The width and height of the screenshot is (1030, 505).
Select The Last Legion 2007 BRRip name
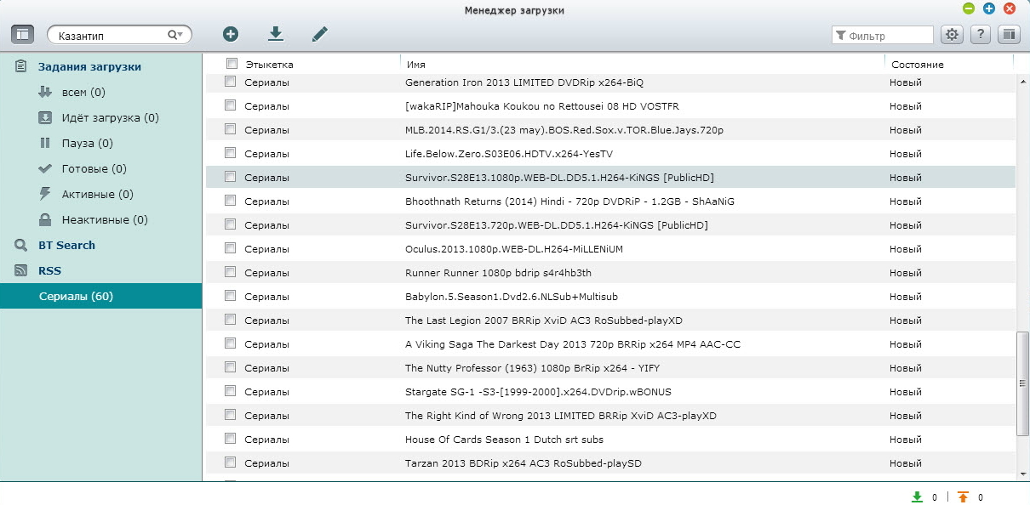click(543, 320)
